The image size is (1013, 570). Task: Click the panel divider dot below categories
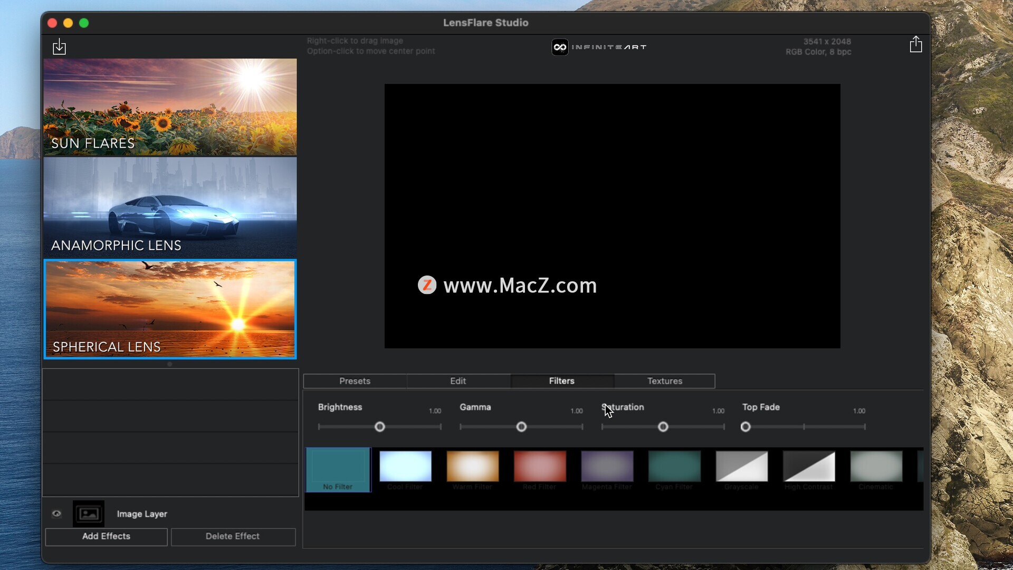(169, 364)
